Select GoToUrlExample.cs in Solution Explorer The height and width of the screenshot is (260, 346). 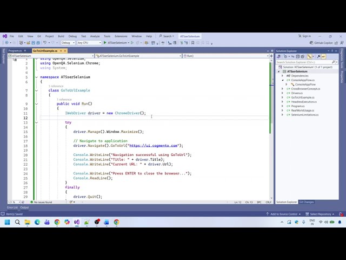303,97
